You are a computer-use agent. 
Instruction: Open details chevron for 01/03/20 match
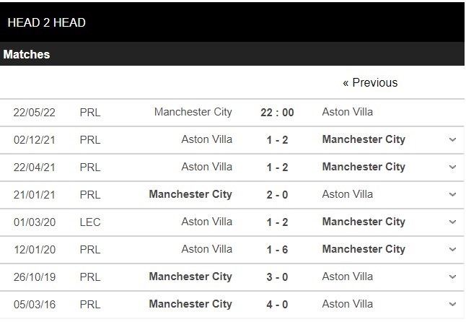pos(452,222)
